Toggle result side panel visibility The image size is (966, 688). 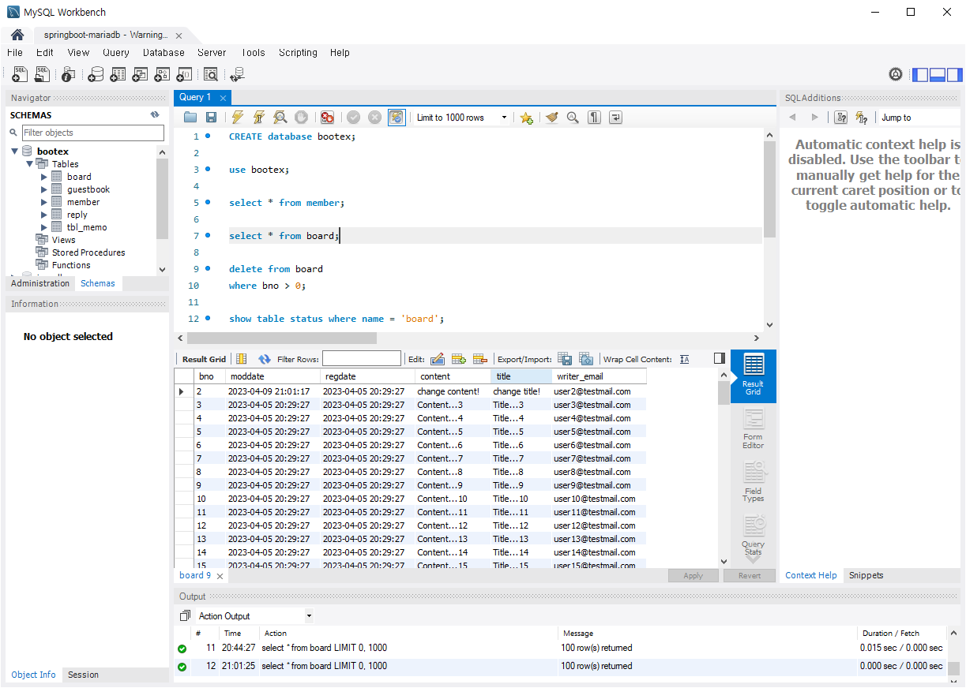click(x=720, y=358)
